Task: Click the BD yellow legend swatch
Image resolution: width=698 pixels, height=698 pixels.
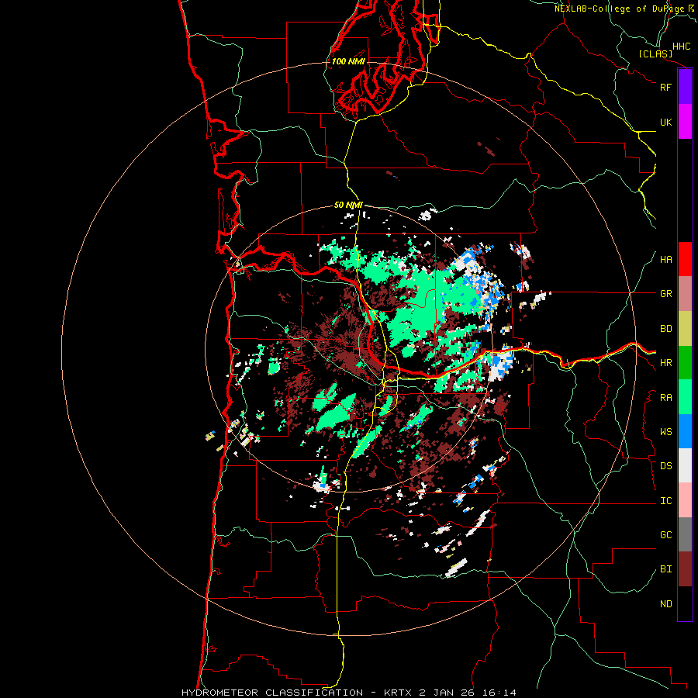Action: pyautogui.click(x=685, y=329)
